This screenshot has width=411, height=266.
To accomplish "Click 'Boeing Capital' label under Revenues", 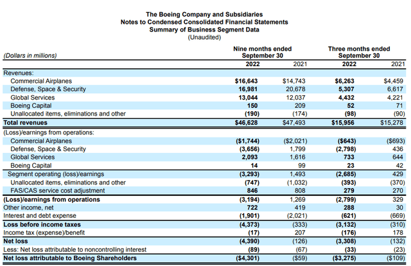I will (31, 106).
